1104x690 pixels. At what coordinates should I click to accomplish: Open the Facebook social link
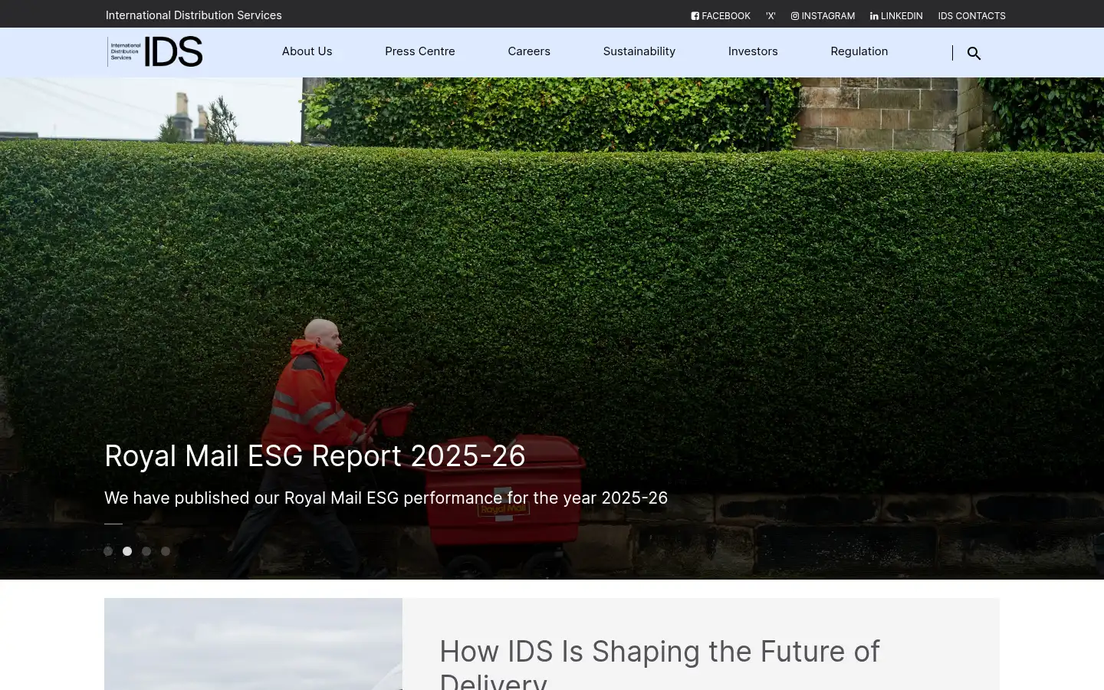(x=721, y=15)
